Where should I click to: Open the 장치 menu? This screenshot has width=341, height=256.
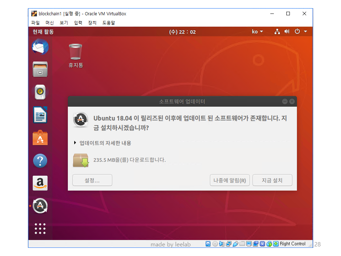pyautogui.click(x=92, y=23)
